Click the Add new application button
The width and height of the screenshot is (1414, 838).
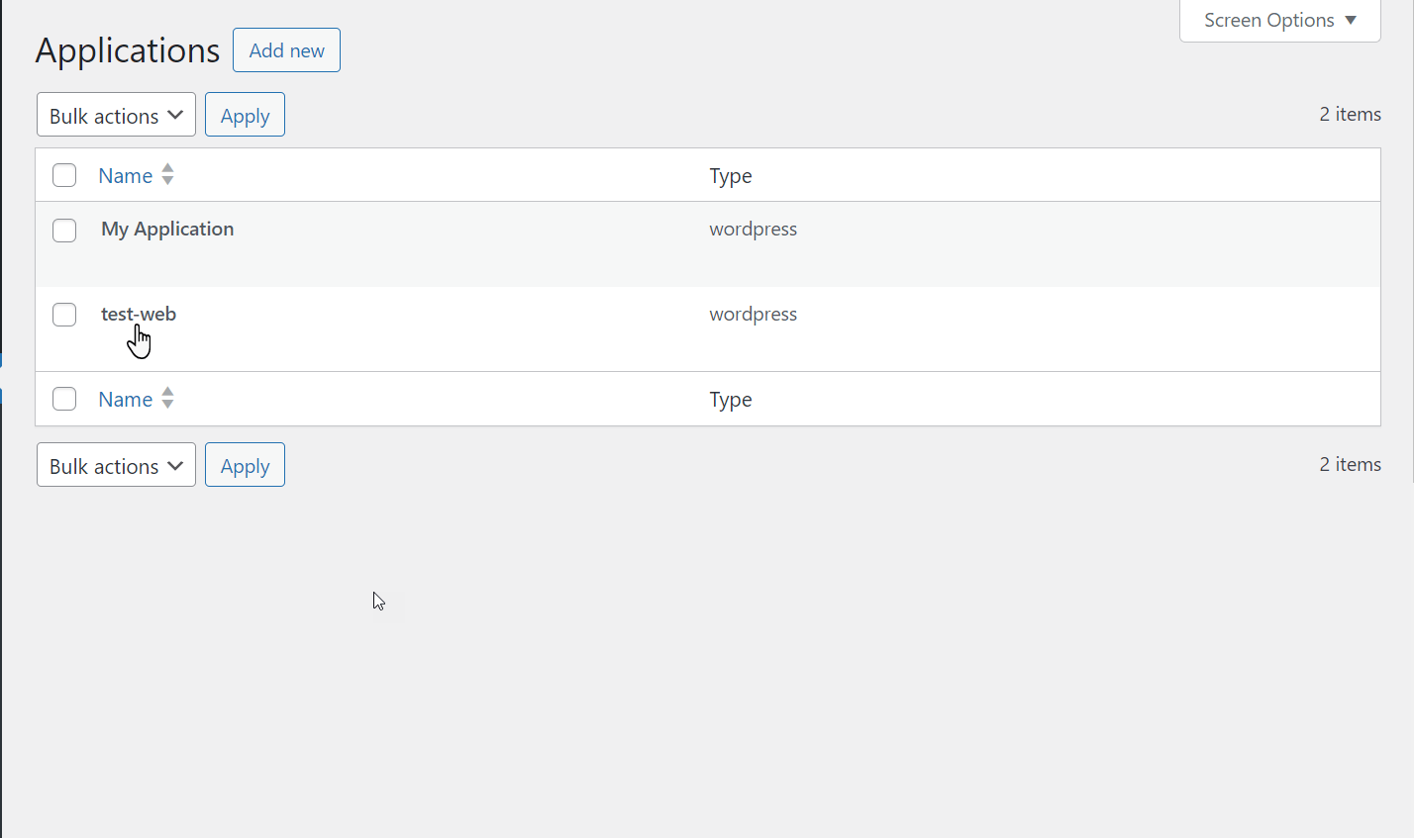coord(286,50)
